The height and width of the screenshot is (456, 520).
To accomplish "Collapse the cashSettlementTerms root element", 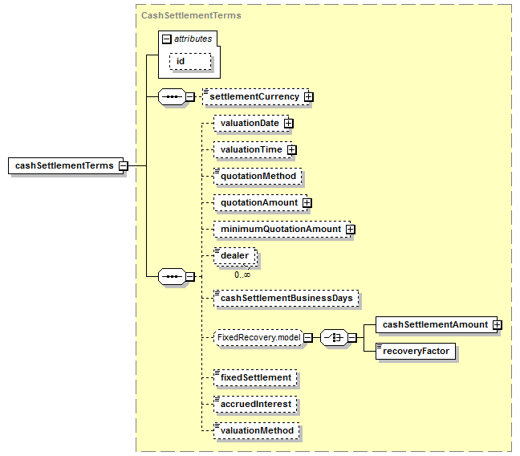I will pos(123,165).
